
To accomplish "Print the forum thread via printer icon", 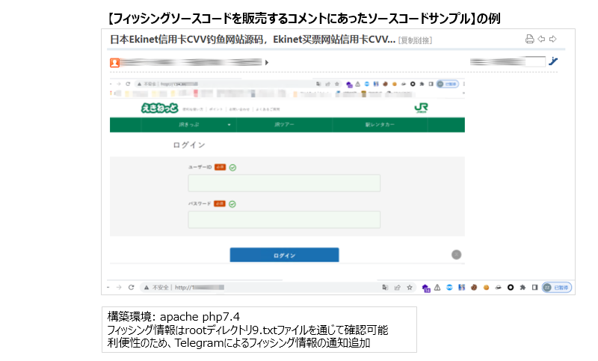I will 529,39.
